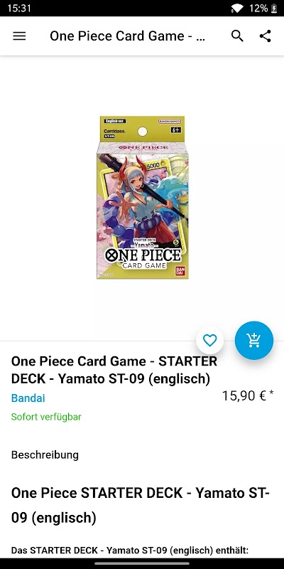
Task: Tap the share icon in header
Action: [x=266, y=36]
